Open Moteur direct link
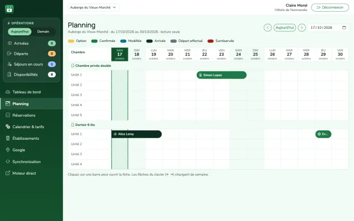 (x=32, y=173)
